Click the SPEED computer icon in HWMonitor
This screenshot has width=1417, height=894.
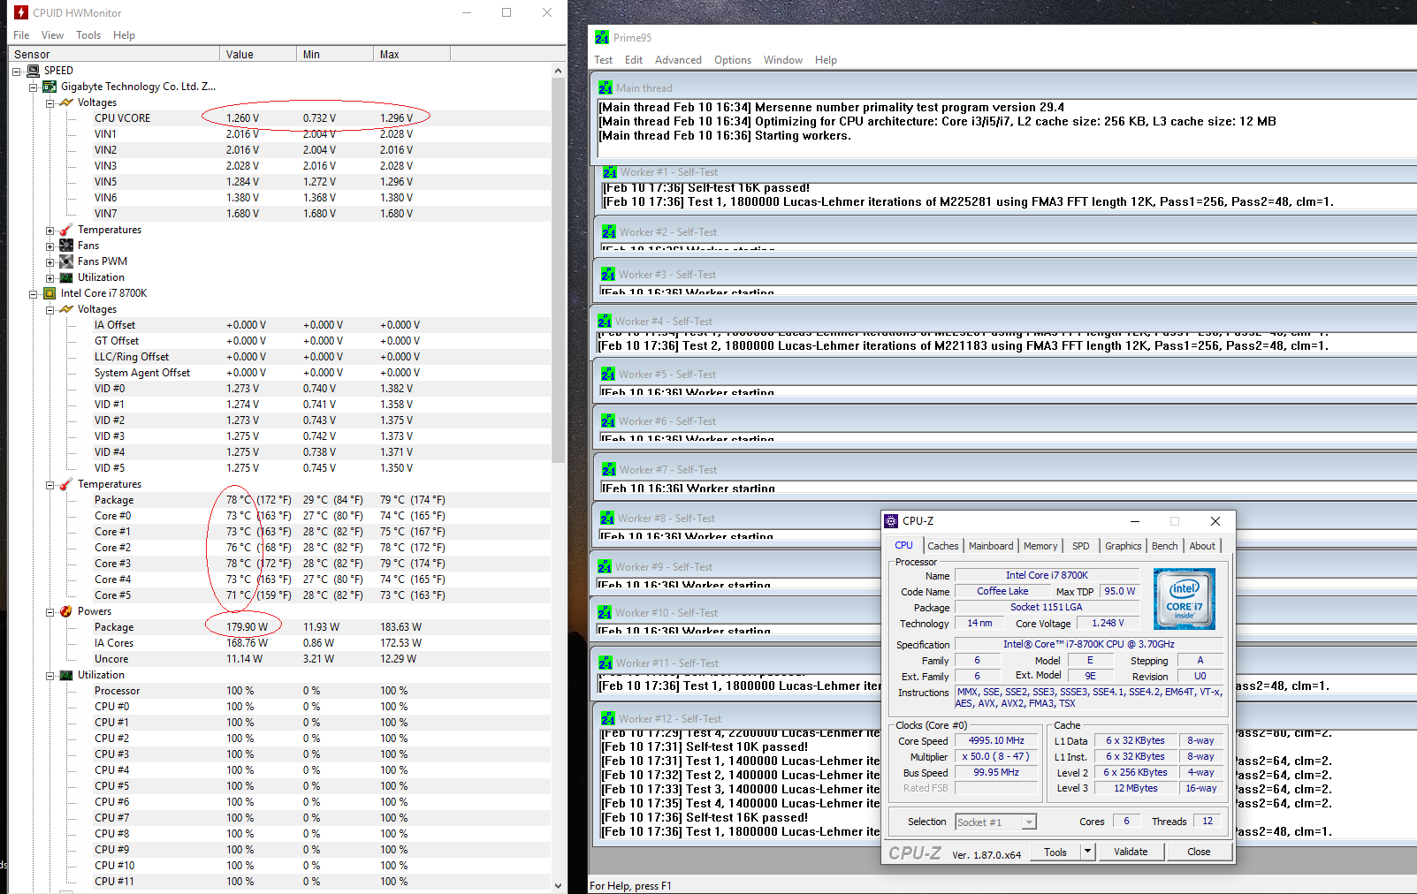click(34, 71)
